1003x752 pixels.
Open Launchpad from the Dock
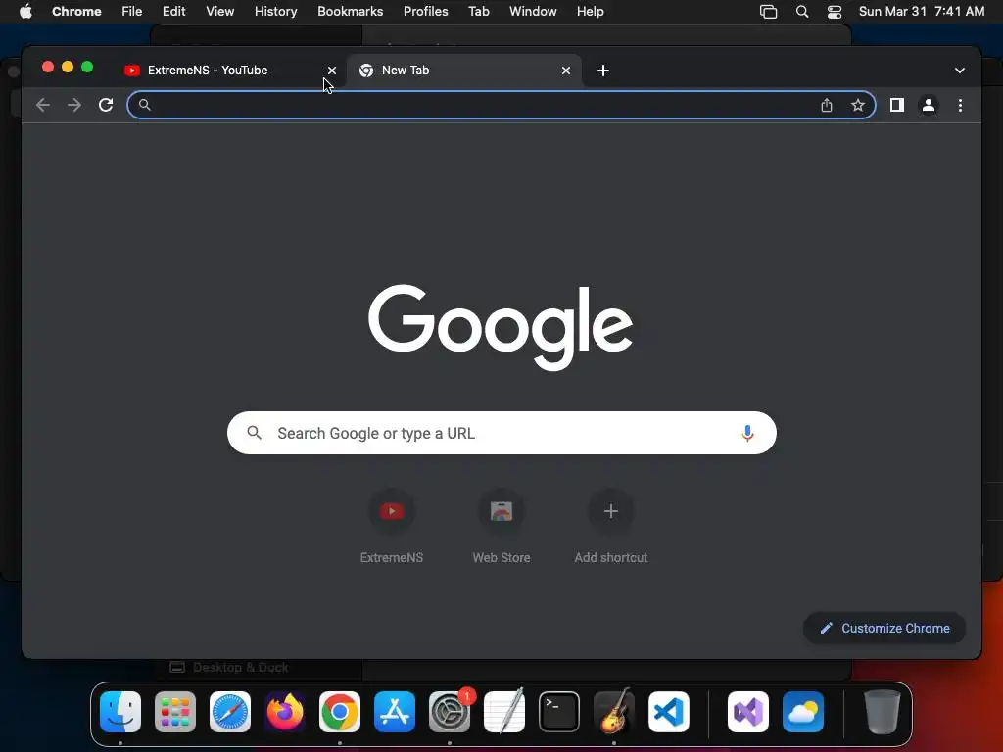click(x=174, y=712)
